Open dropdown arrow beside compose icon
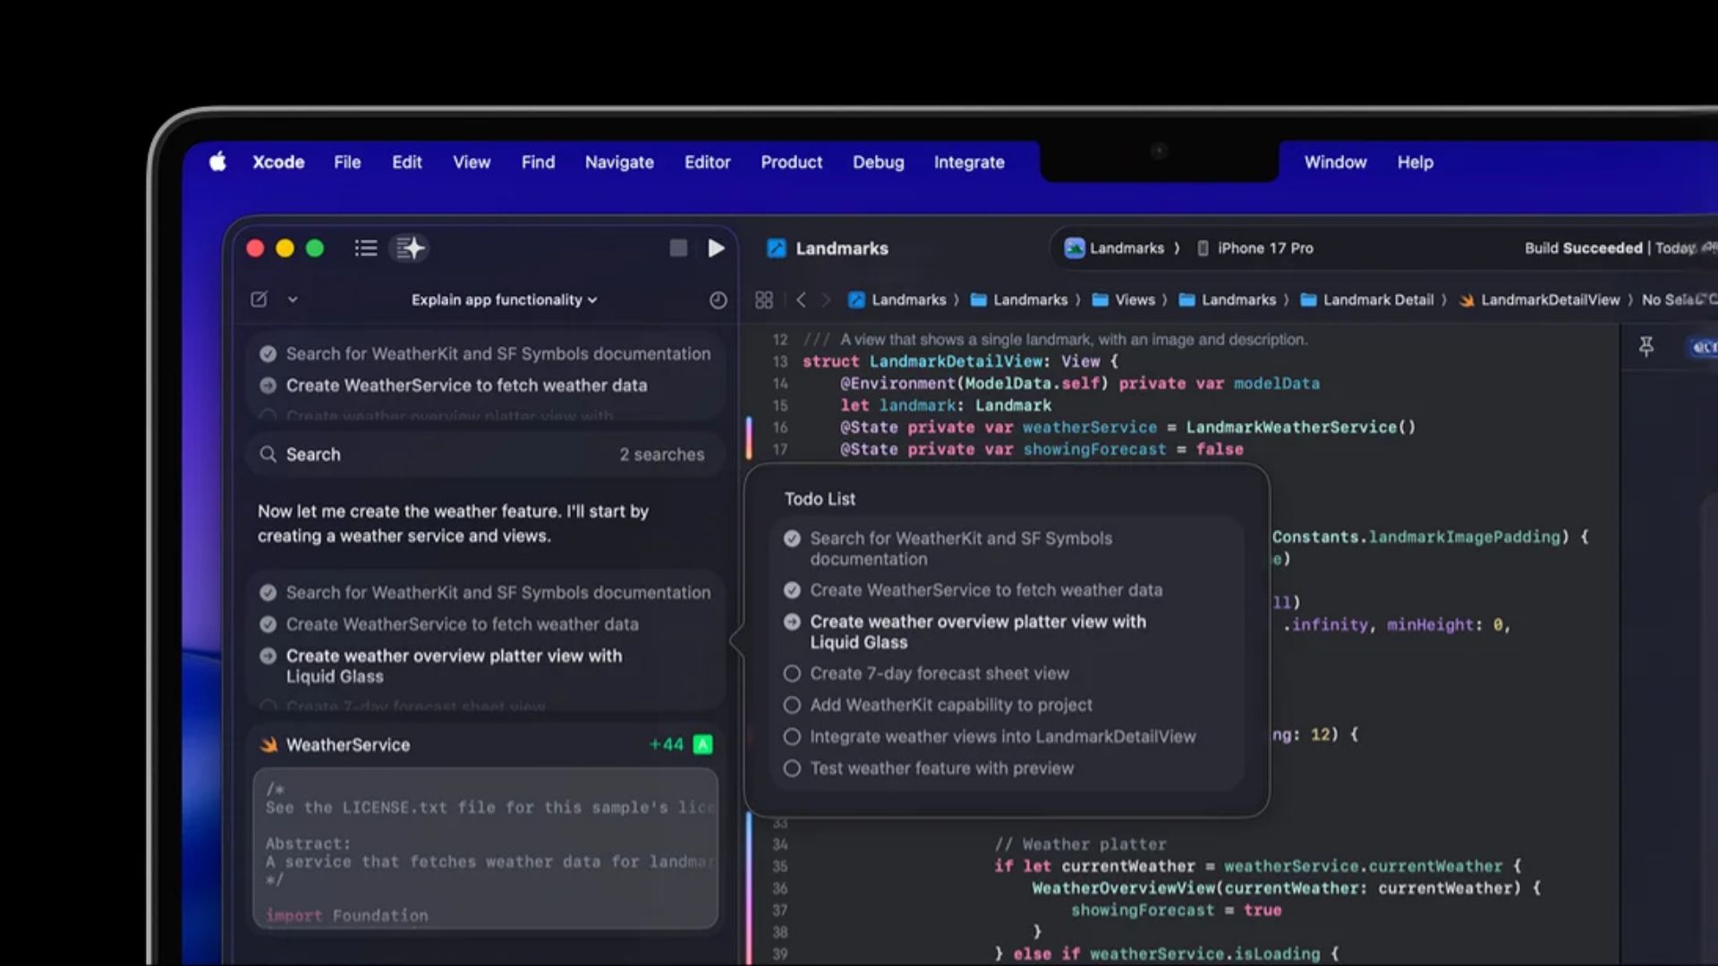The width and height of the screenshot is (1718, 966). click(293, 301)
